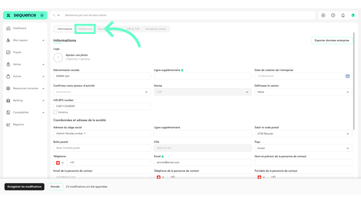Switch to the Informations tab
The width and height of the screenshot is (361, 203).
(x=65, y=29)
